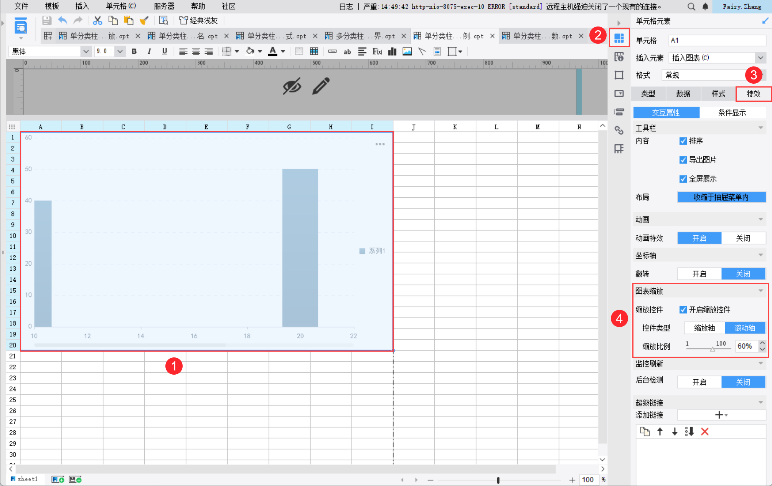Disable the 开启缩放控件 checkbox

coord(683,309)
